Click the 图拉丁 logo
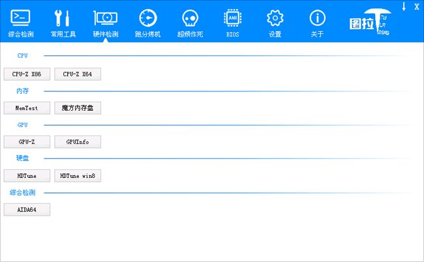 [370, 22]
